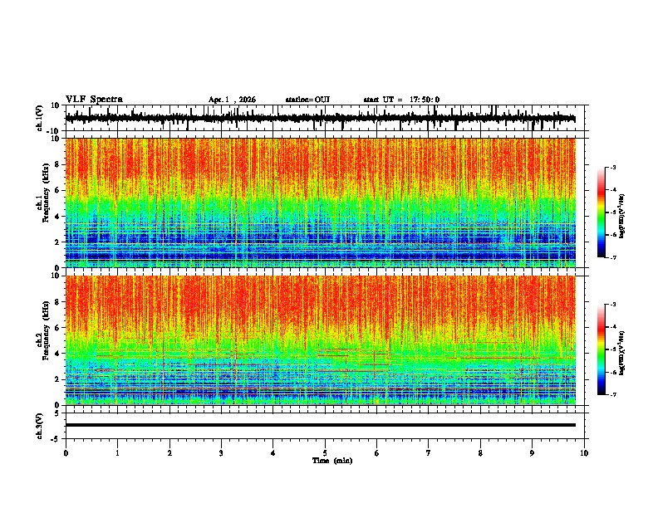658x508 pixels.
Task: Click the ch.2 frequency spectrogram panel
Action: 320,340
